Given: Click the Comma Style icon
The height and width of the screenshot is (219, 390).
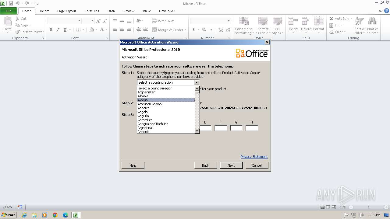Looking at the screenshot, I should pyautogui.click(x=211, y=30).
